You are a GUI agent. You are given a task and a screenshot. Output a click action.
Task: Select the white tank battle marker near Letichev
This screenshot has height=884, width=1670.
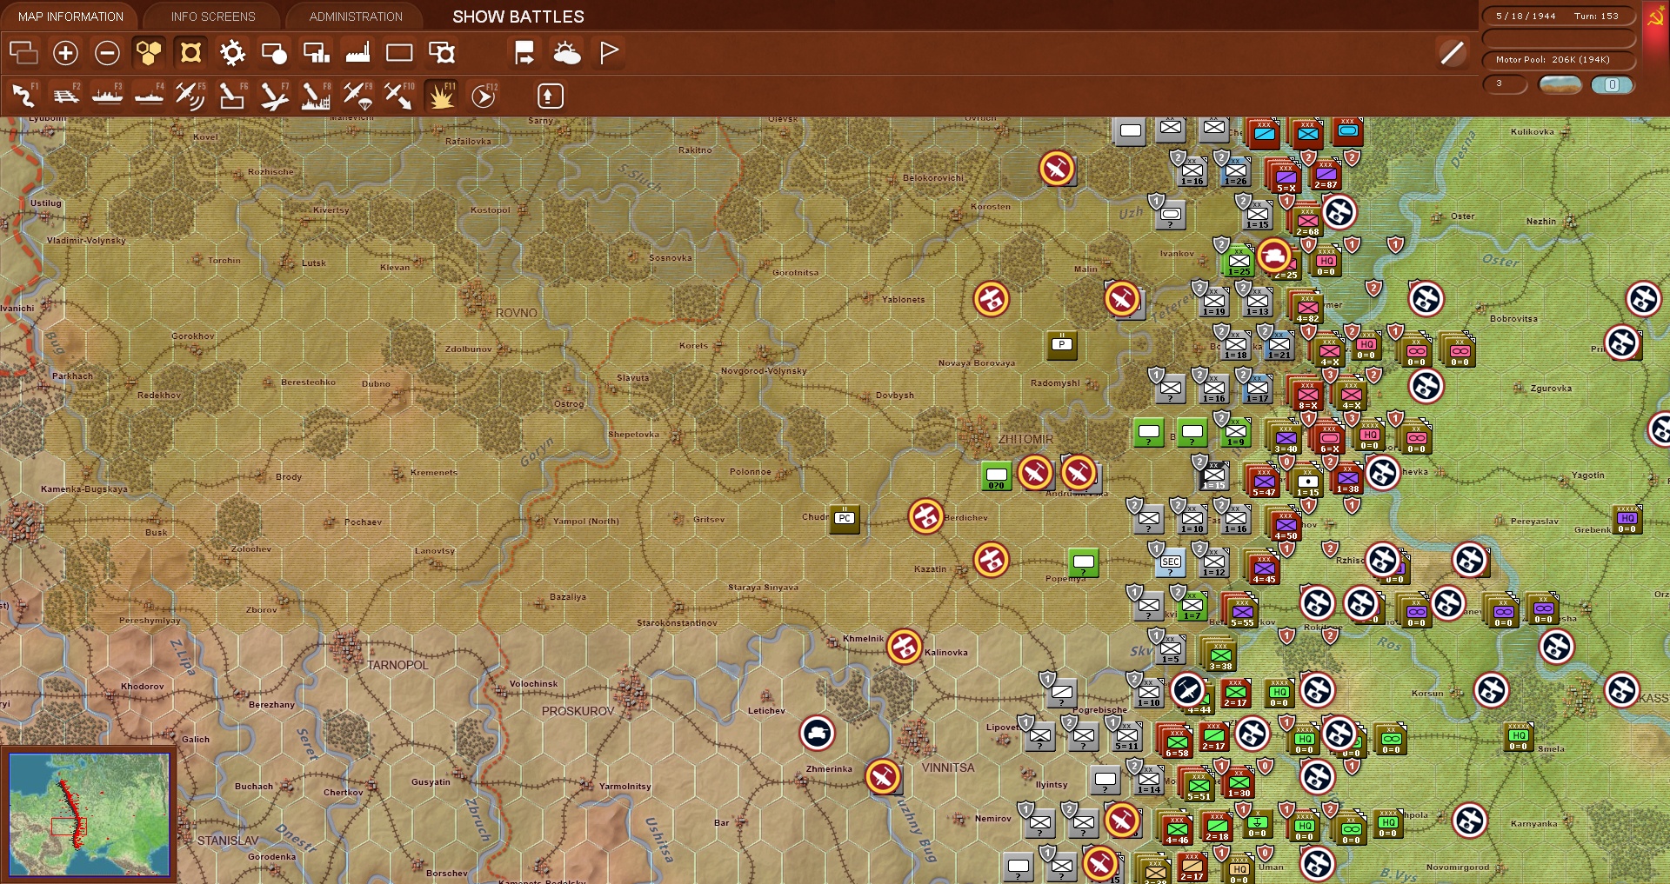[818, 733]
